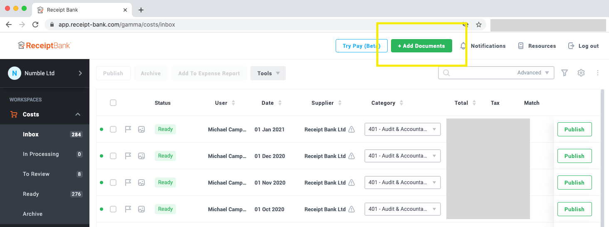The height and width of the screenshot is (227, 609).
Task: Flag the 01 Dec 2020 item
Action: pyautogui.click(x=128, y=156)
